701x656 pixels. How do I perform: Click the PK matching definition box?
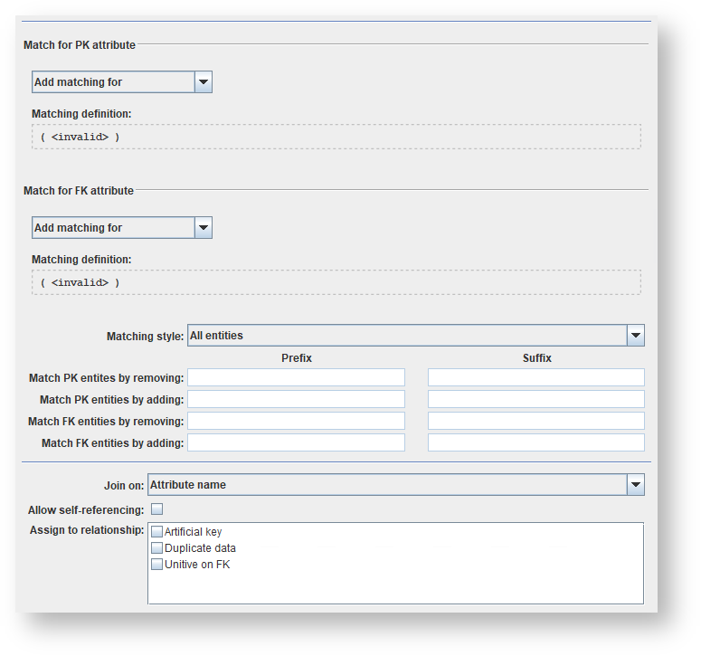[x=336, y=137]
